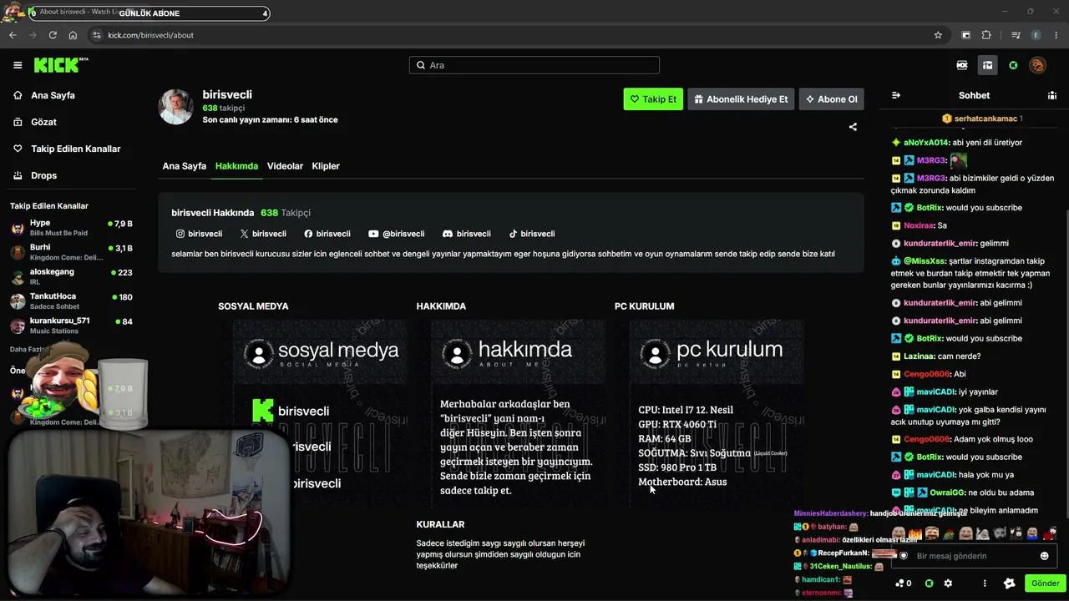Switch to channel Ana Sayfa tab

(x=184, y=166)
